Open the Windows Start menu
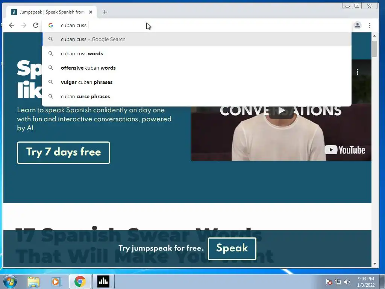Screen dimensions: 385x289 pyautogui.click(x=10, y=281)
